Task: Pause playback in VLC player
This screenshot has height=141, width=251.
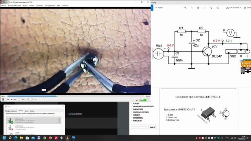Action: pos(3,99)
